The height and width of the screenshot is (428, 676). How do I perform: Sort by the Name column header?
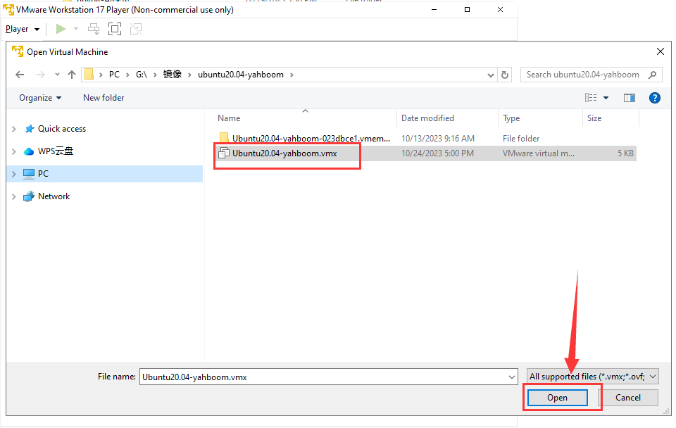pyautogui.click(x=229, y=118)
